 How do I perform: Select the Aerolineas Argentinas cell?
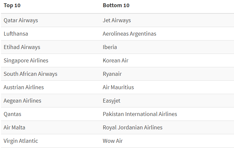(x=129, y=34)
